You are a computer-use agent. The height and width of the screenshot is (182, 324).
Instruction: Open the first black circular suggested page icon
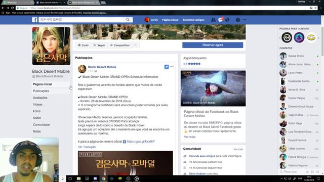coord(287,37)
